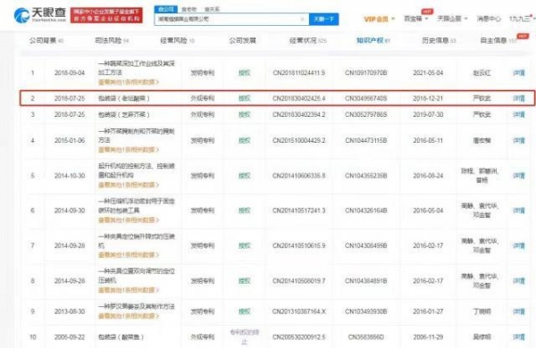This screenshot has height=348, width=536.
Task: Open the 百宝箱 dropdown menu
Action: [x=415, y=19]
